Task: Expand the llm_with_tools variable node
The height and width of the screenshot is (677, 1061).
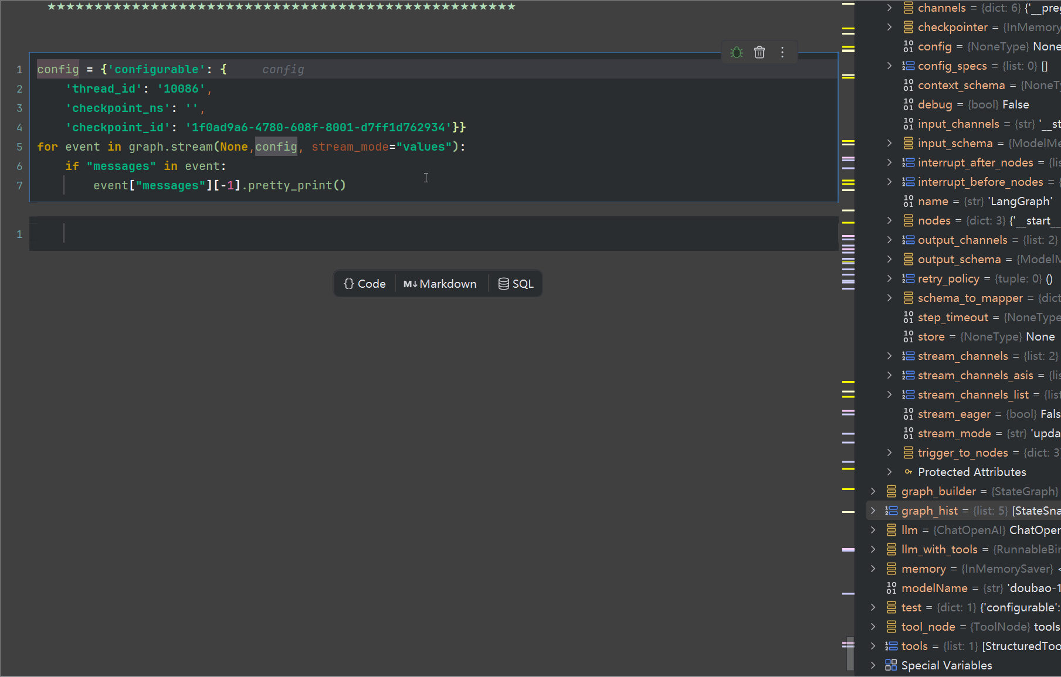Action: tap(873, 550)
